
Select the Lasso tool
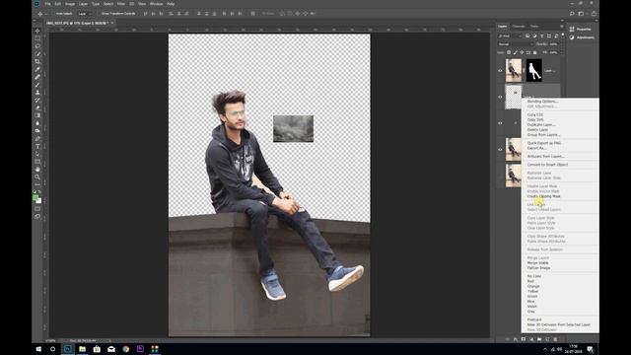point(37,46)
